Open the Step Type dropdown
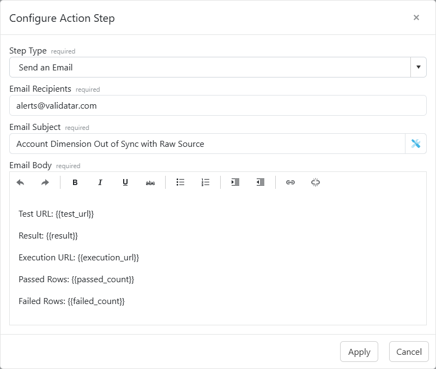This screenshot has height=369, width=436. [x=420, y=67]
